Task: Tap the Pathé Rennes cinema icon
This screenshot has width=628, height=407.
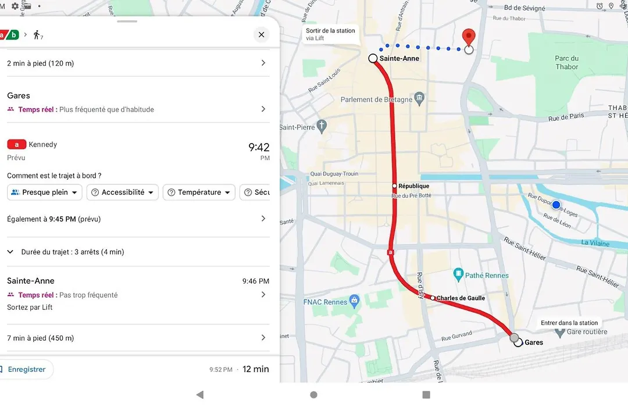Action: tap(458, 275)
